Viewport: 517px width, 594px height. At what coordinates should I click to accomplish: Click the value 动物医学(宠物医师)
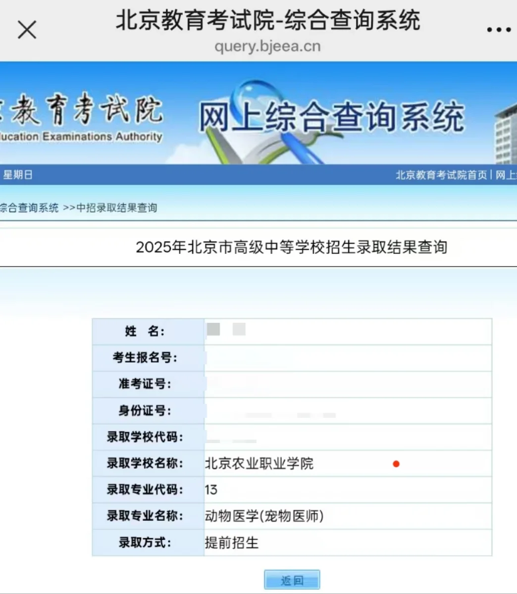264,516
